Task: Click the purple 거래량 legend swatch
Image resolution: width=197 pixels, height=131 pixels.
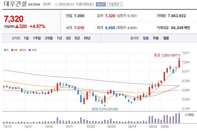Action: pyautogui.click(x=186, y=115)
